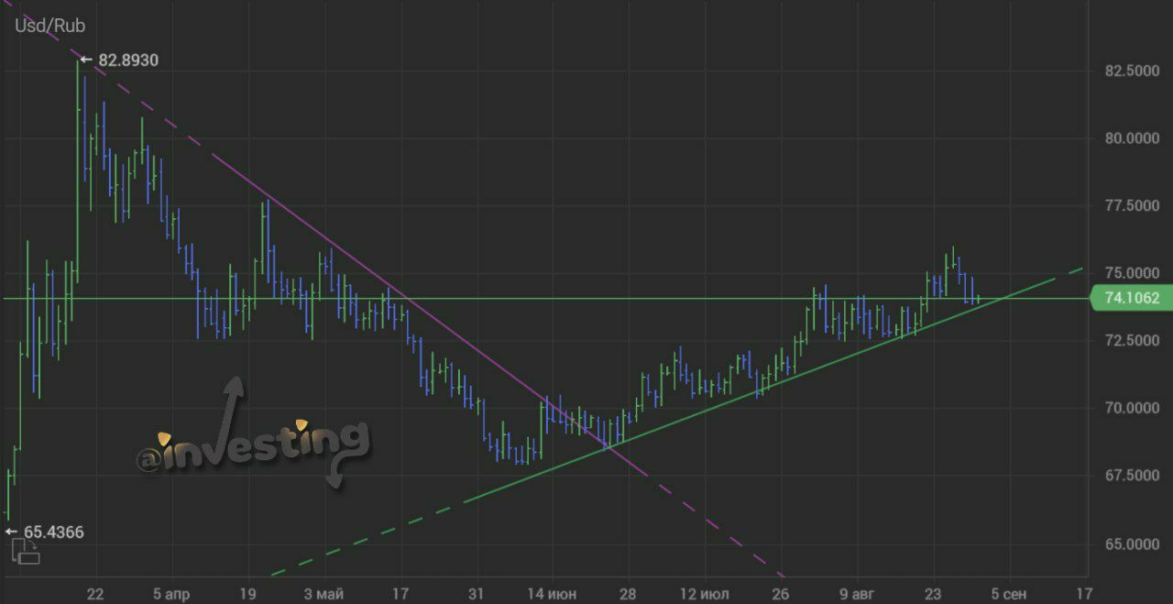The width and height of the screenshot is (1173, 604).
Task: Click the Usd/Rub symbol label
Action: 49,26
